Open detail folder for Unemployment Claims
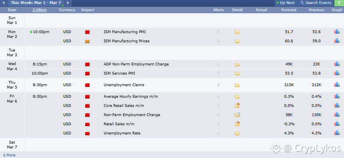 pos(237,85)
